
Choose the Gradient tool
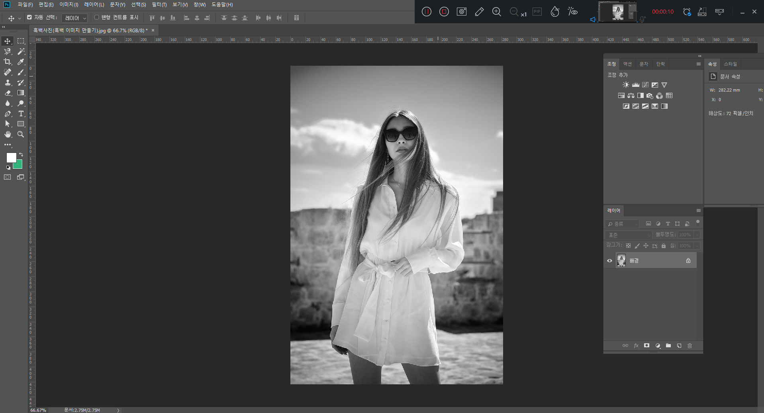[21, 93]
